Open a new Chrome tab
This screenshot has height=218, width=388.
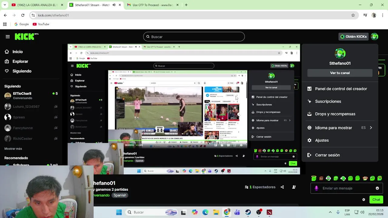tap(186, 5)
